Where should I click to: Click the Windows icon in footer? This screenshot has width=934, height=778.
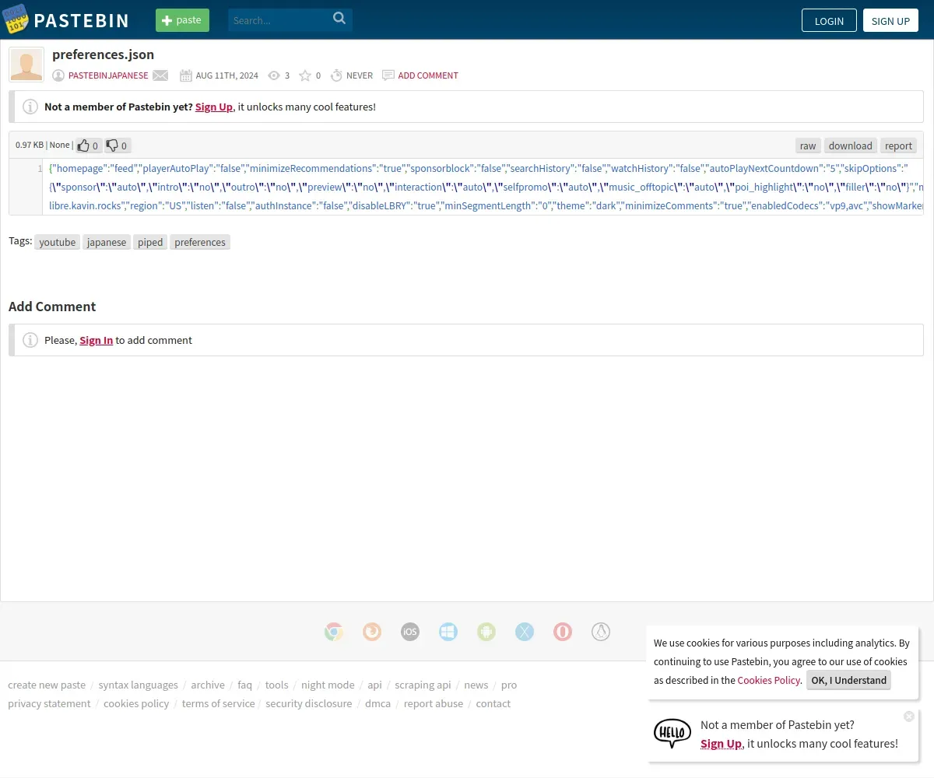tap(448, 632)
